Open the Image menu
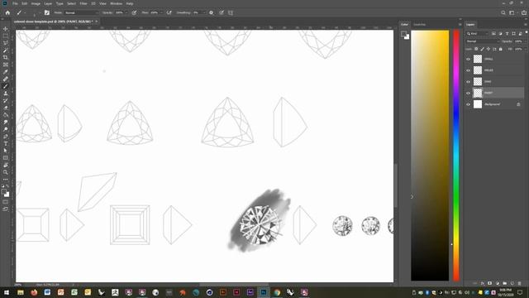The image size is (529, 298). point(36,3)
